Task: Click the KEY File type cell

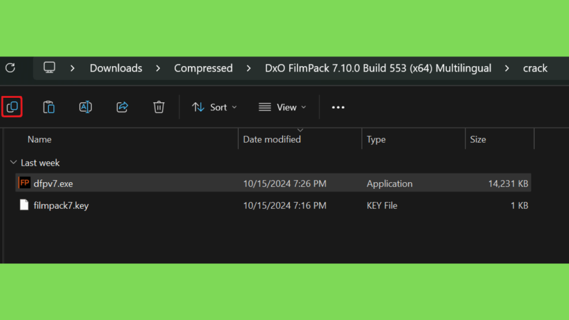Action: click(x=382, y=206)
